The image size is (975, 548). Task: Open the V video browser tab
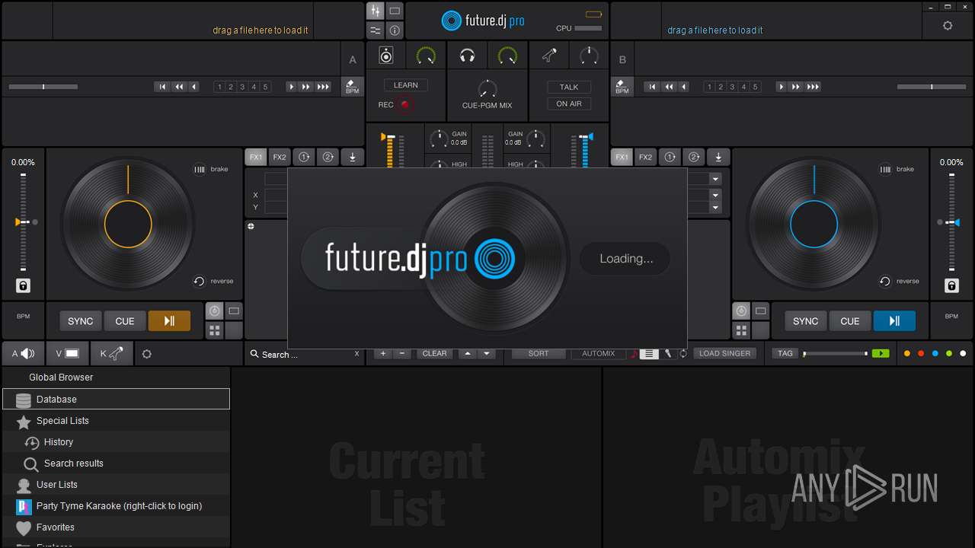(67, 353)
